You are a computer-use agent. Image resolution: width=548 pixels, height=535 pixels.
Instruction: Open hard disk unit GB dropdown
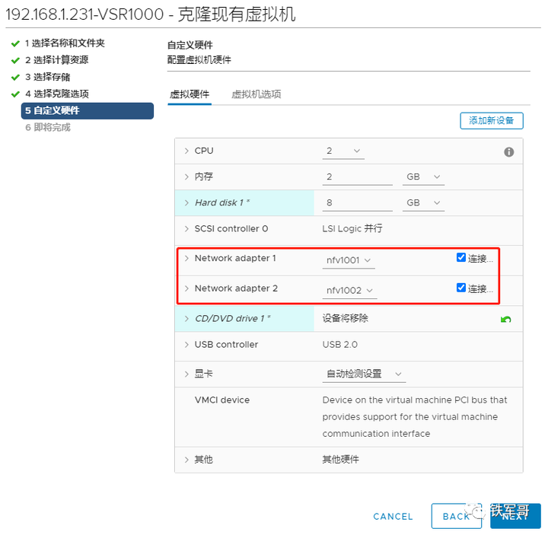[x=423, y=202]
